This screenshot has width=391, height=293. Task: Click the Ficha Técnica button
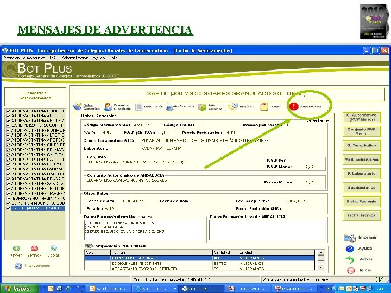click(x=362, y=215)
